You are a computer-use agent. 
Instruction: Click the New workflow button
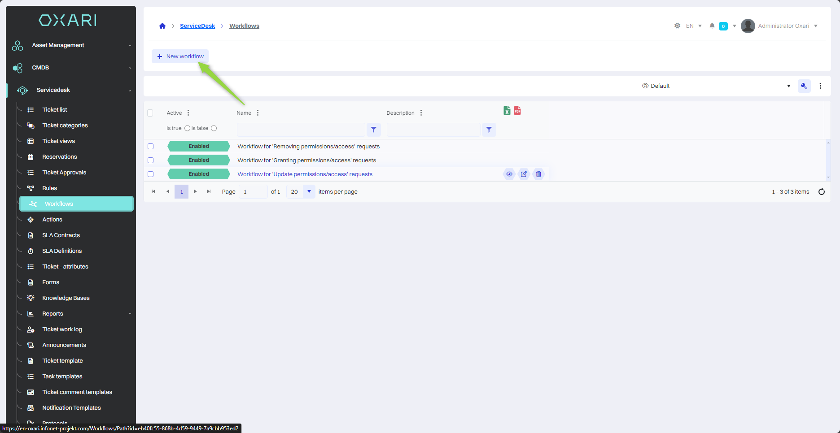click(x=180, y=56)
